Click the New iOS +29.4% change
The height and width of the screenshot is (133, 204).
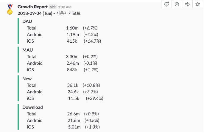(95, 98)
